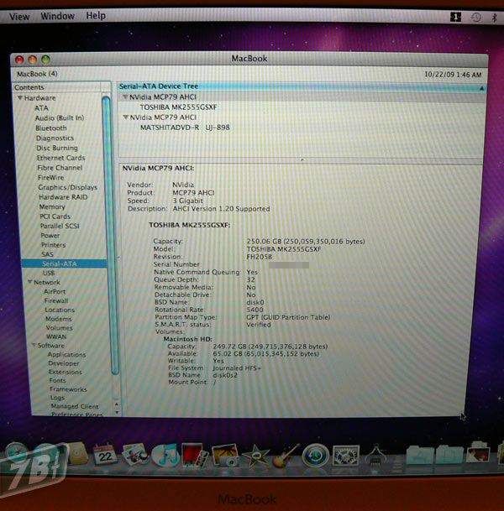Open Address Book in the Dock
The image size is (504, 511).
77,454
